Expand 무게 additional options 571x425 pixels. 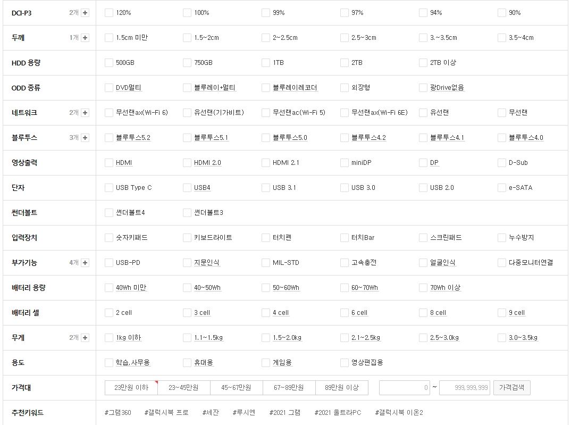click(x=85, y=338)
